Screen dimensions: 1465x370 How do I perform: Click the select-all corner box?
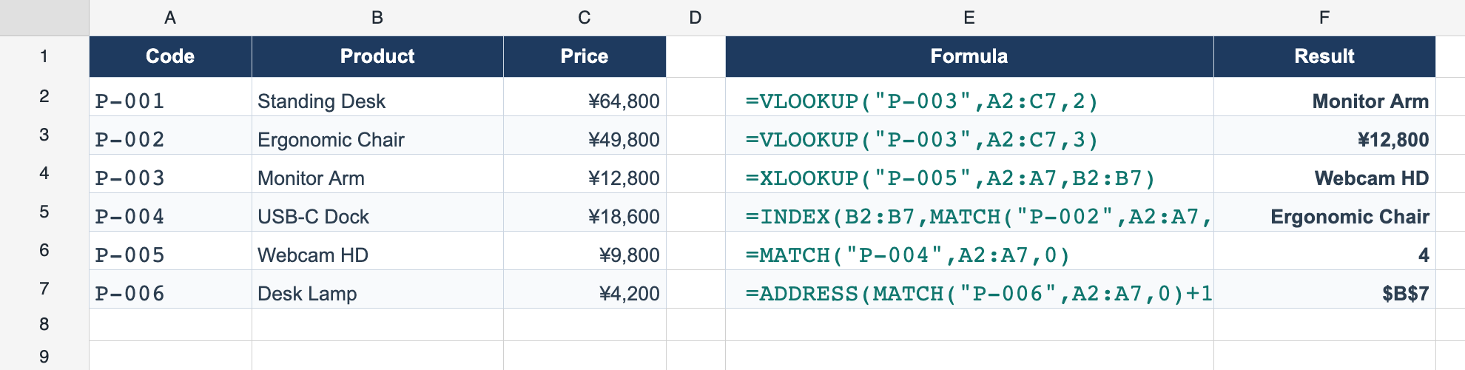[44, 18]
